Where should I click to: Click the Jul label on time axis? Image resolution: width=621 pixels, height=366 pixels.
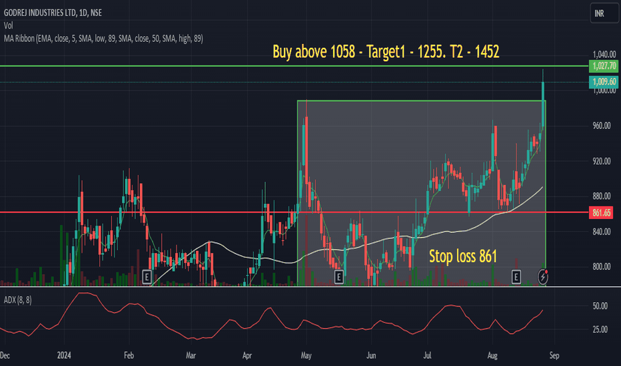427,355
